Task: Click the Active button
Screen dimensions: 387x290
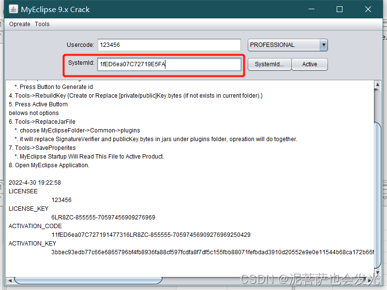Action: [310, 64]
